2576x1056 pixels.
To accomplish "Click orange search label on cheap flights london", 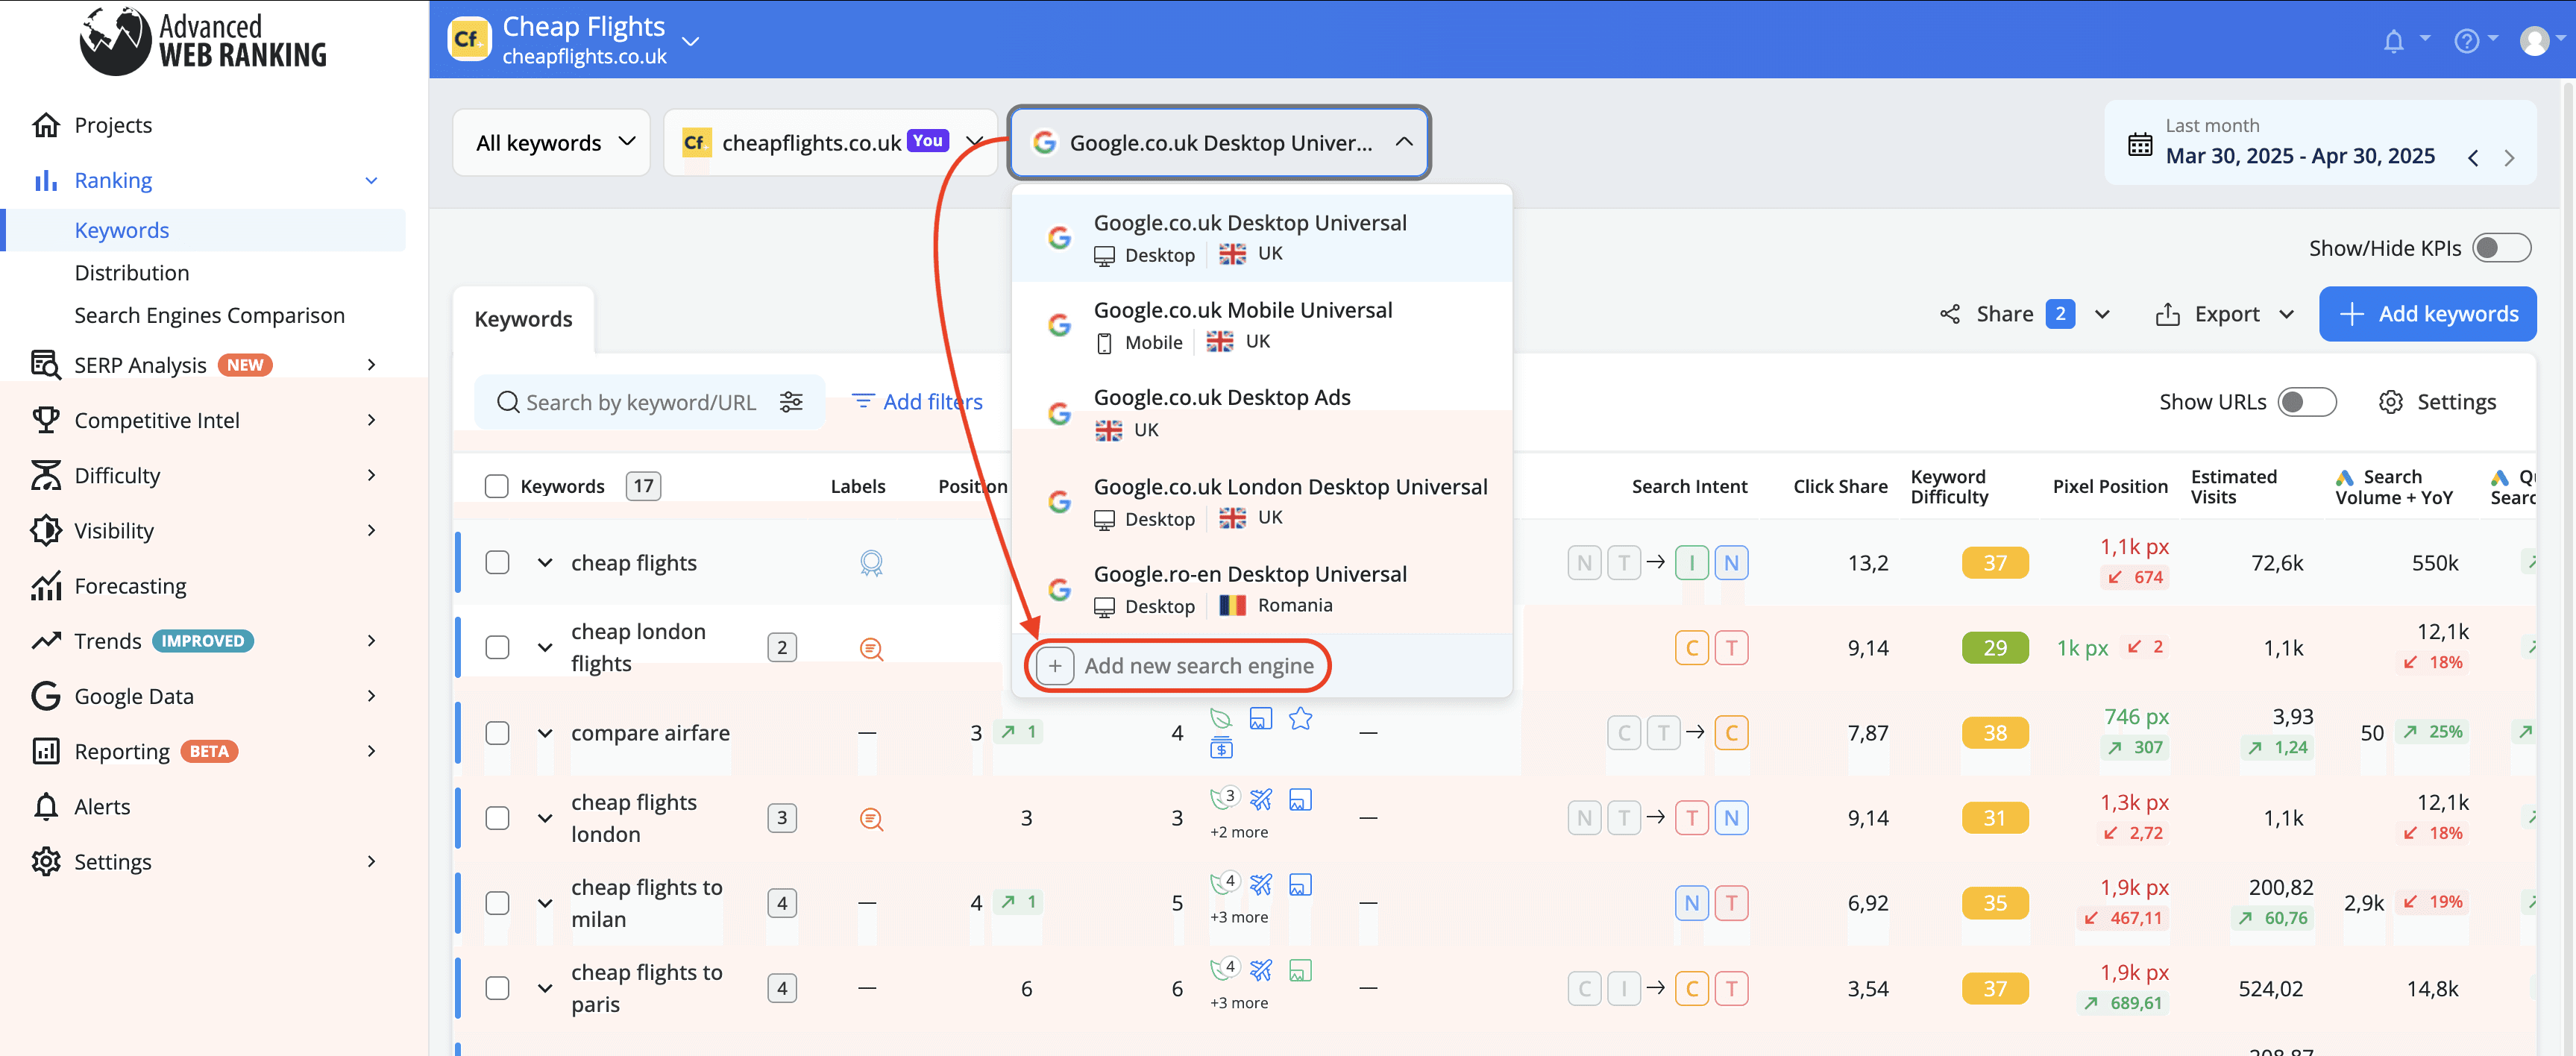I will (x=871, y=819).
